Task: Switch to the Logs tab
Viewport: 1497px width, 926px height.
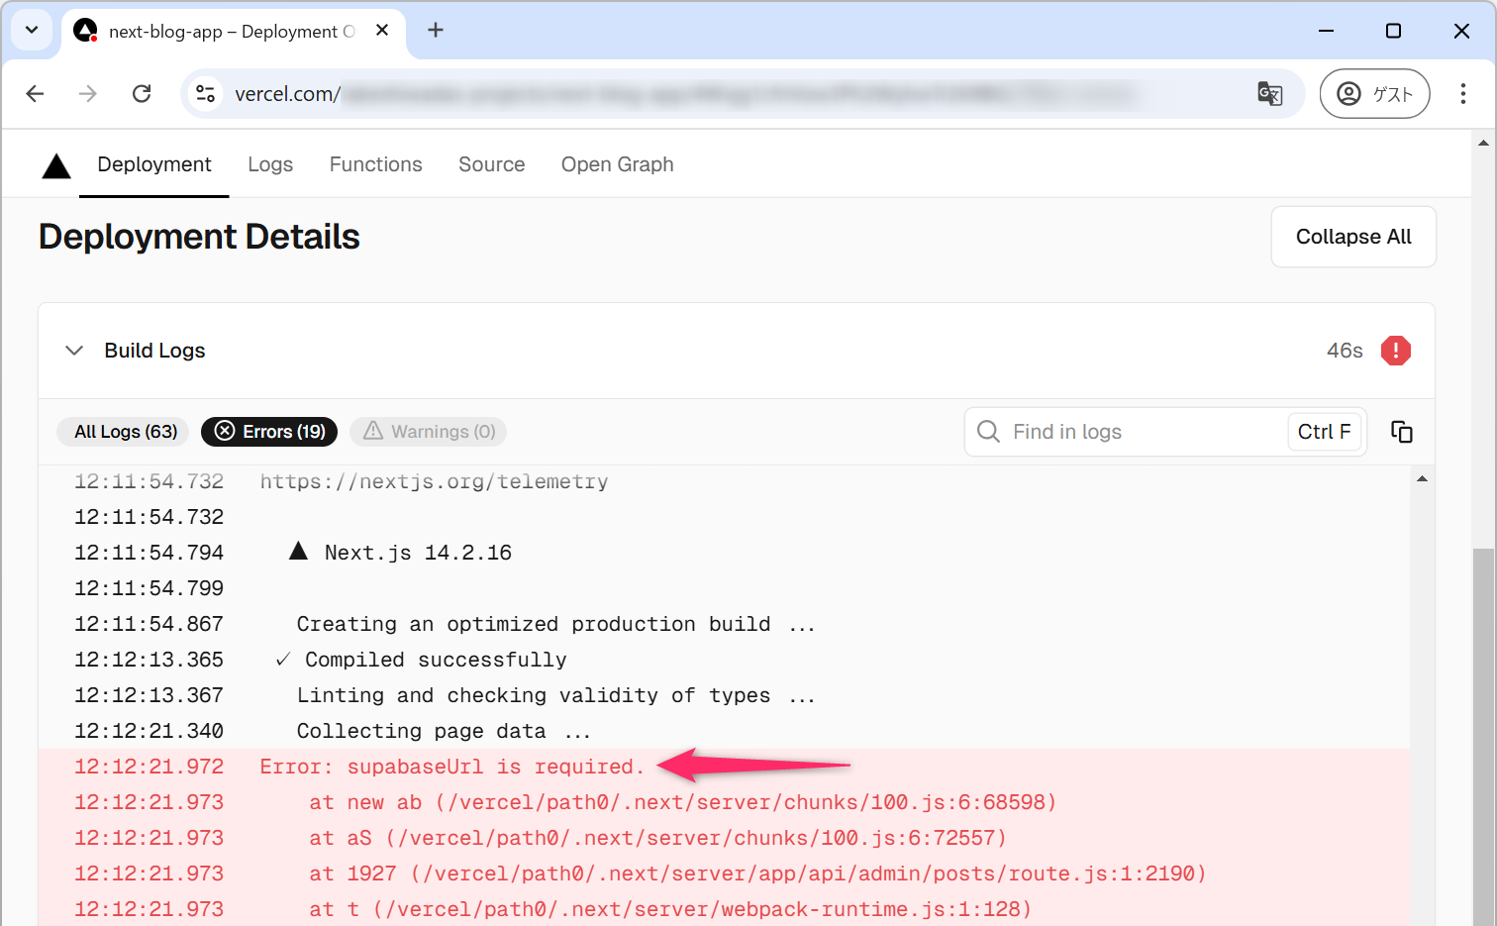Action: pyautogui.click(x=270, y=164)
